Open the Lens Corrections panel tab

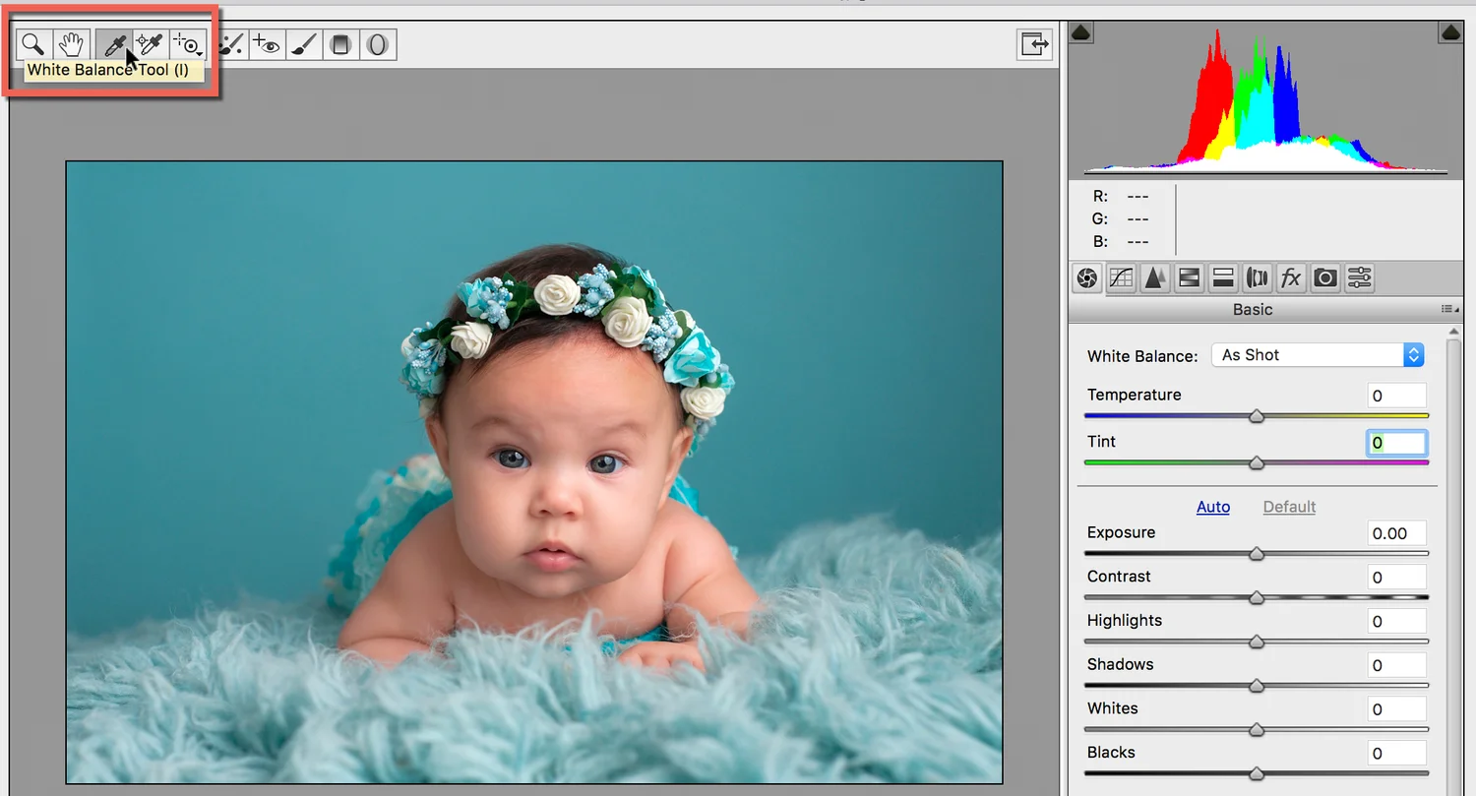tap(1257, 277)
